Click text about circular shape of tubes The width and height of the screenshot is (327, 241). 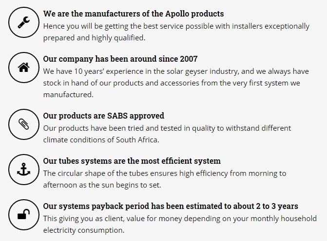pos(165,179)
